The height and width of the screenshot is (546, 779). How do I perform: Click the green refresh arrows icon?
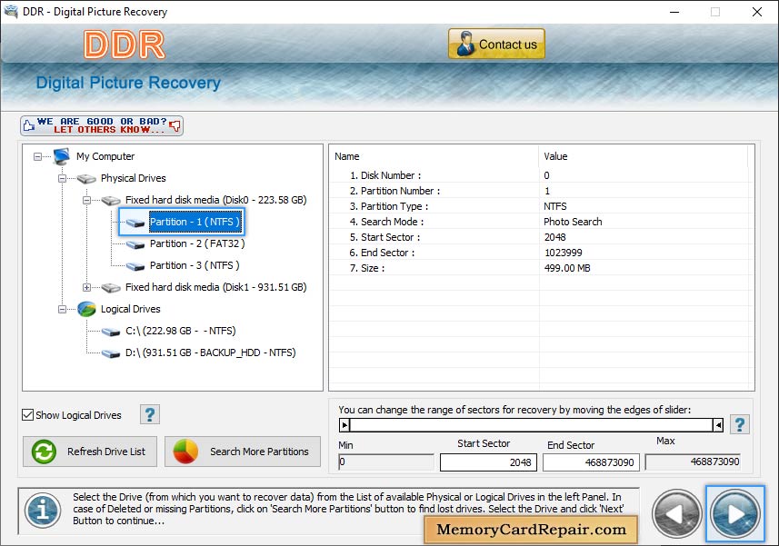point(44,452)
